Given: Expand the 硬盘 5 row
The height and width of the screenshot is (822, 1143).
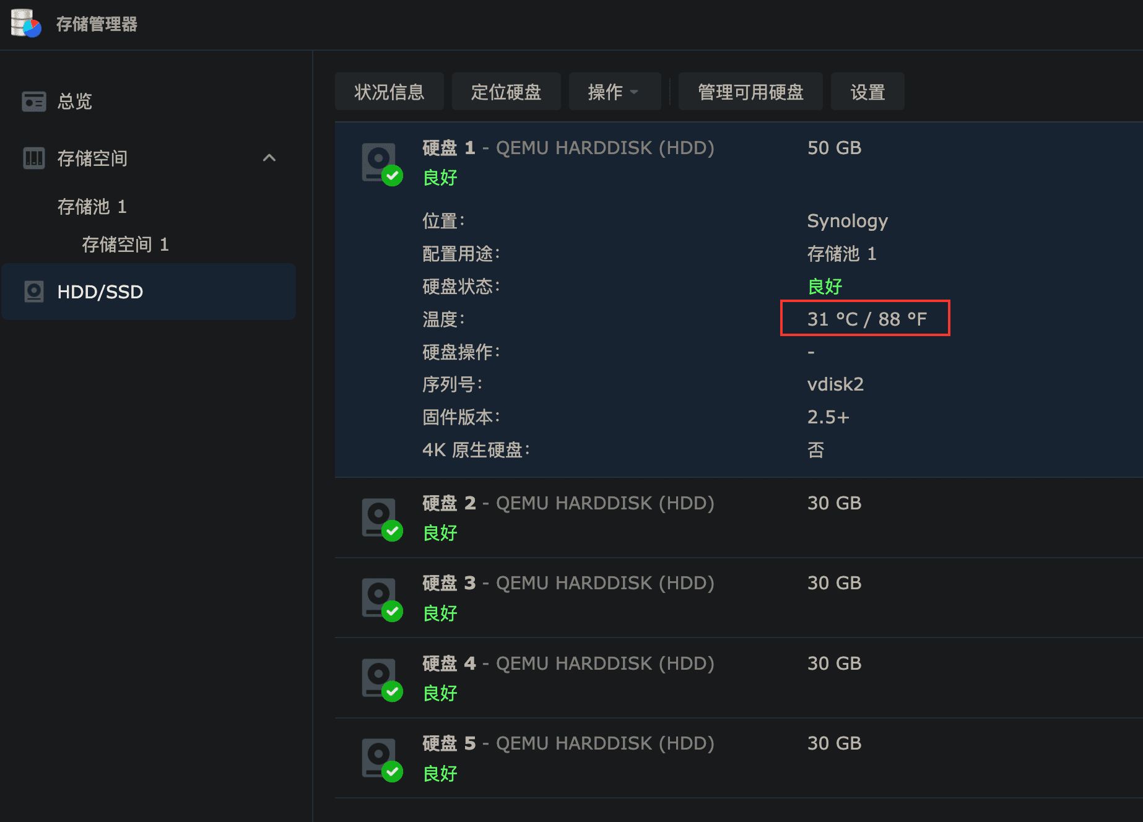Looking at the screenshot, I should (739, 758).
